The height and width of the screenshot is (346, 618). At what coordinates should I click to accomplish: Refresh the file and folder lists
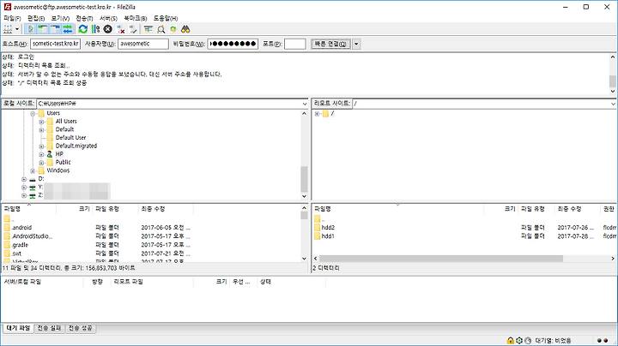82,29
